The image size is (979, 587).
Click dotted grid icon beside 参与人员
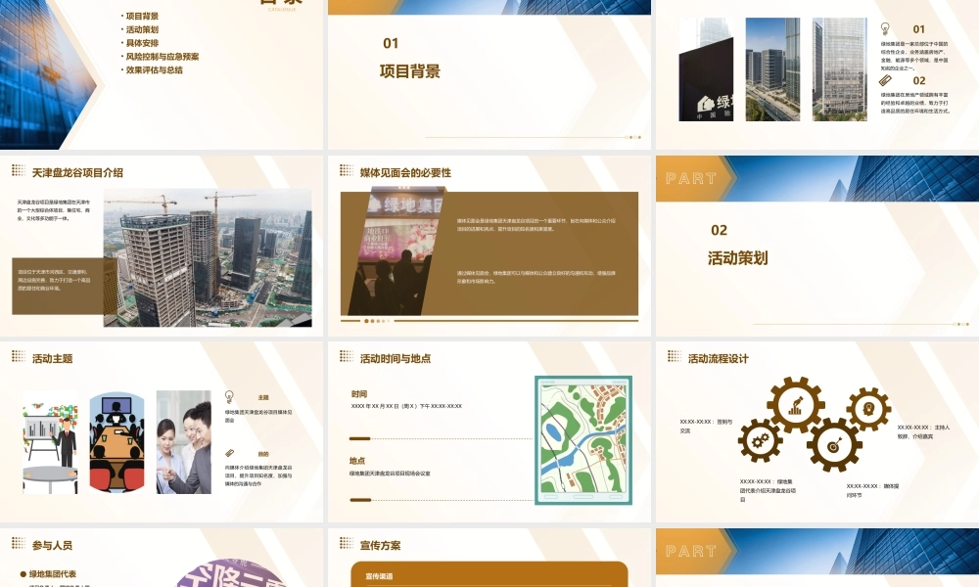(x=19, y=543)
